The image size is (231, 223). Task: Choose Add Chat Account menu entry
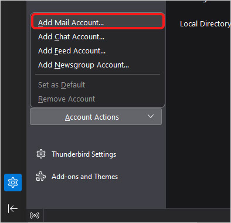point(97,37)
